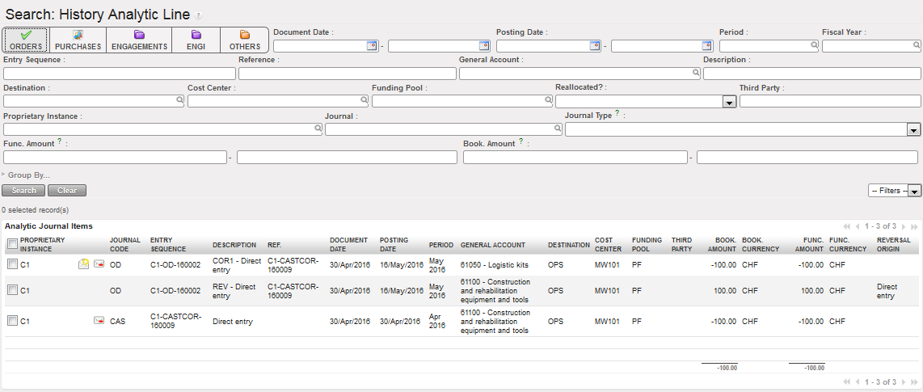The width and height of the screenshot is (923, 392).
Task: Click the Cost Center search magnifier icon
Action: point(364,101)
